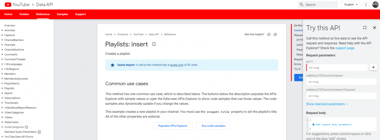The height and width of the screenshot is (140, 380).
Task: Click the star icon in Quota impact box
Action: tap(112, 65)
